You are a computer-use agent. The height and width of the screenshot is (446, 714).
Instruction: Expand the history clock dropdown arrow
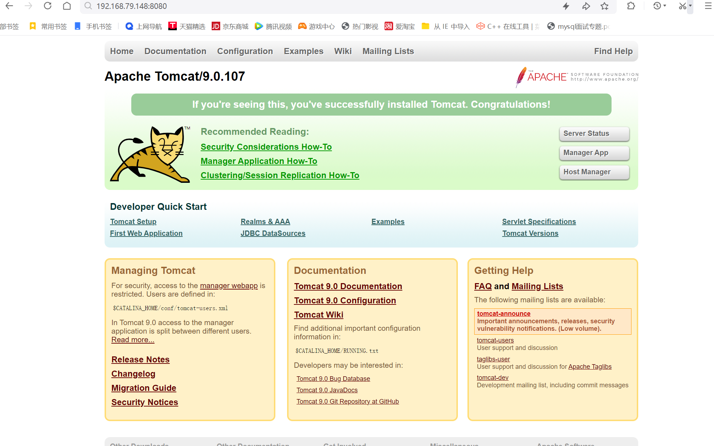coord(665,6)
